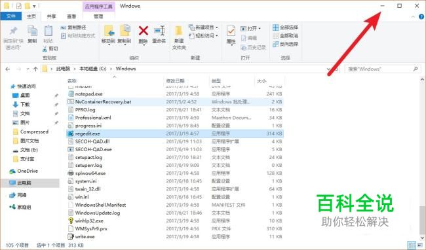Screen dimensions: 426x250
Task: Click the Rename icon
Action: (x=159, y=30)
